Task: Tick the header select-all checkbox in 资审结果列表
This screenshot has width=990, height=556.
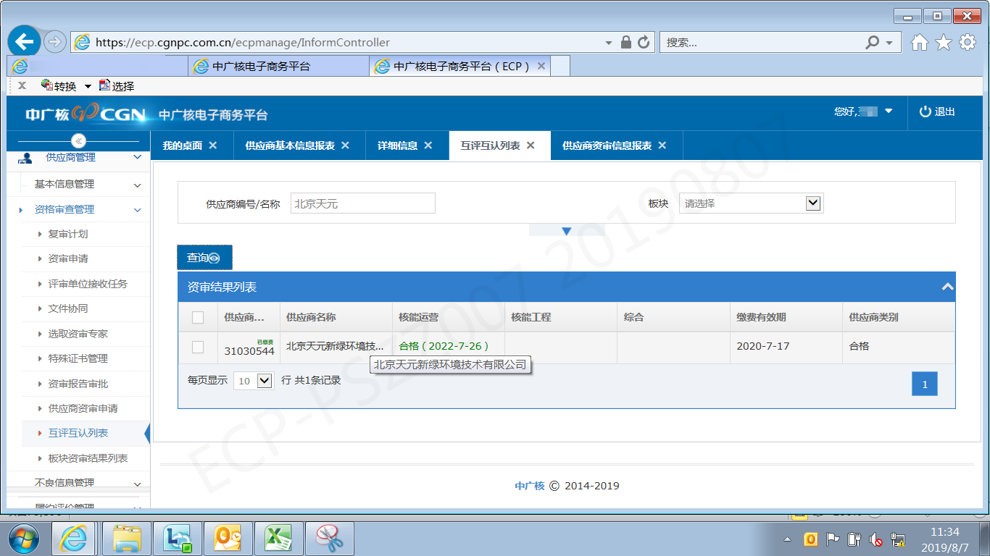Action: 198,317
